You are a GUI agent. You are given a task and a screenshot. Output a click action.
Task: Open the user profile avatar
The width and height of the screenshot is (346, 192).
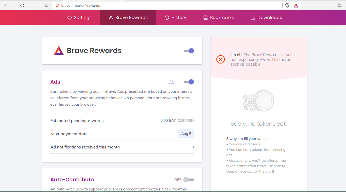click(339, 5)
